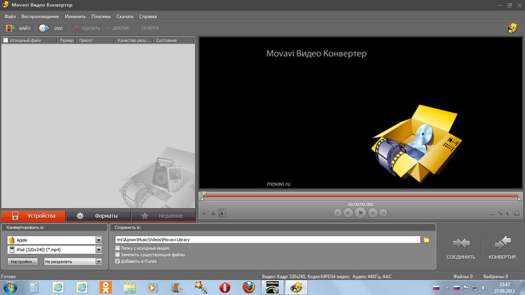Viewport: 525px width, 295px height.
Task: Click the system tray volume icon
Action: 484,288
